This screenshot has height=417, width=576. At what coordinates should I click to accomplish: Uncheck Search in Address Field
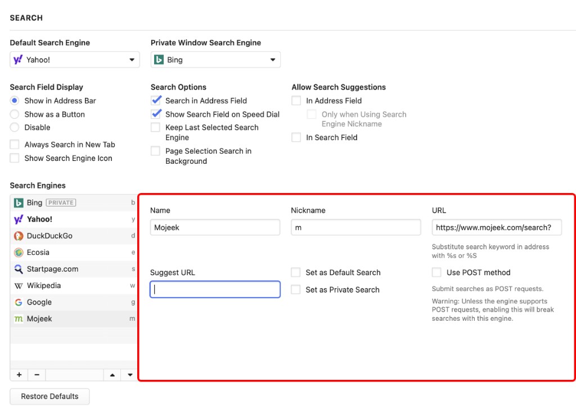click(156, 100)
